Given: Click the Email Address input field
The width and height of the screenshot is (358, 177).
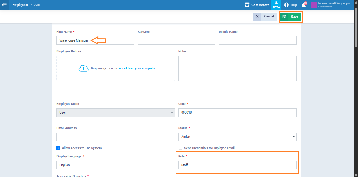Looking at the screenshot, I should click(116, 137).
